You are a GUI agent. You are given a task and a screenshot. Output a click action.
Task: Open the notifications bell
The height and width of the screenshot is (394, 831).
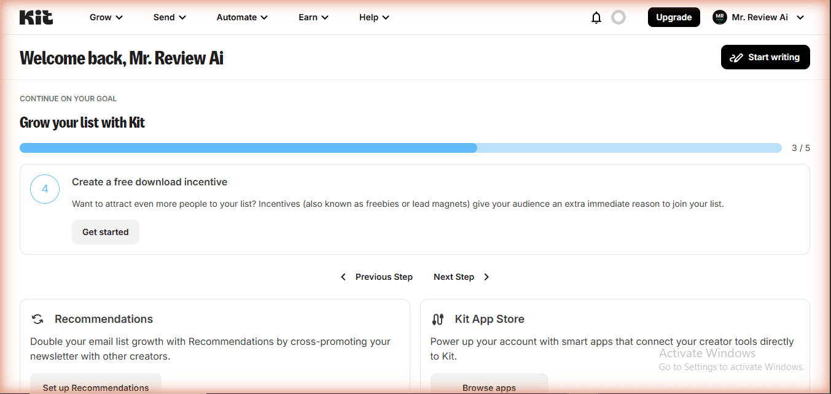(x=596, y=18)
